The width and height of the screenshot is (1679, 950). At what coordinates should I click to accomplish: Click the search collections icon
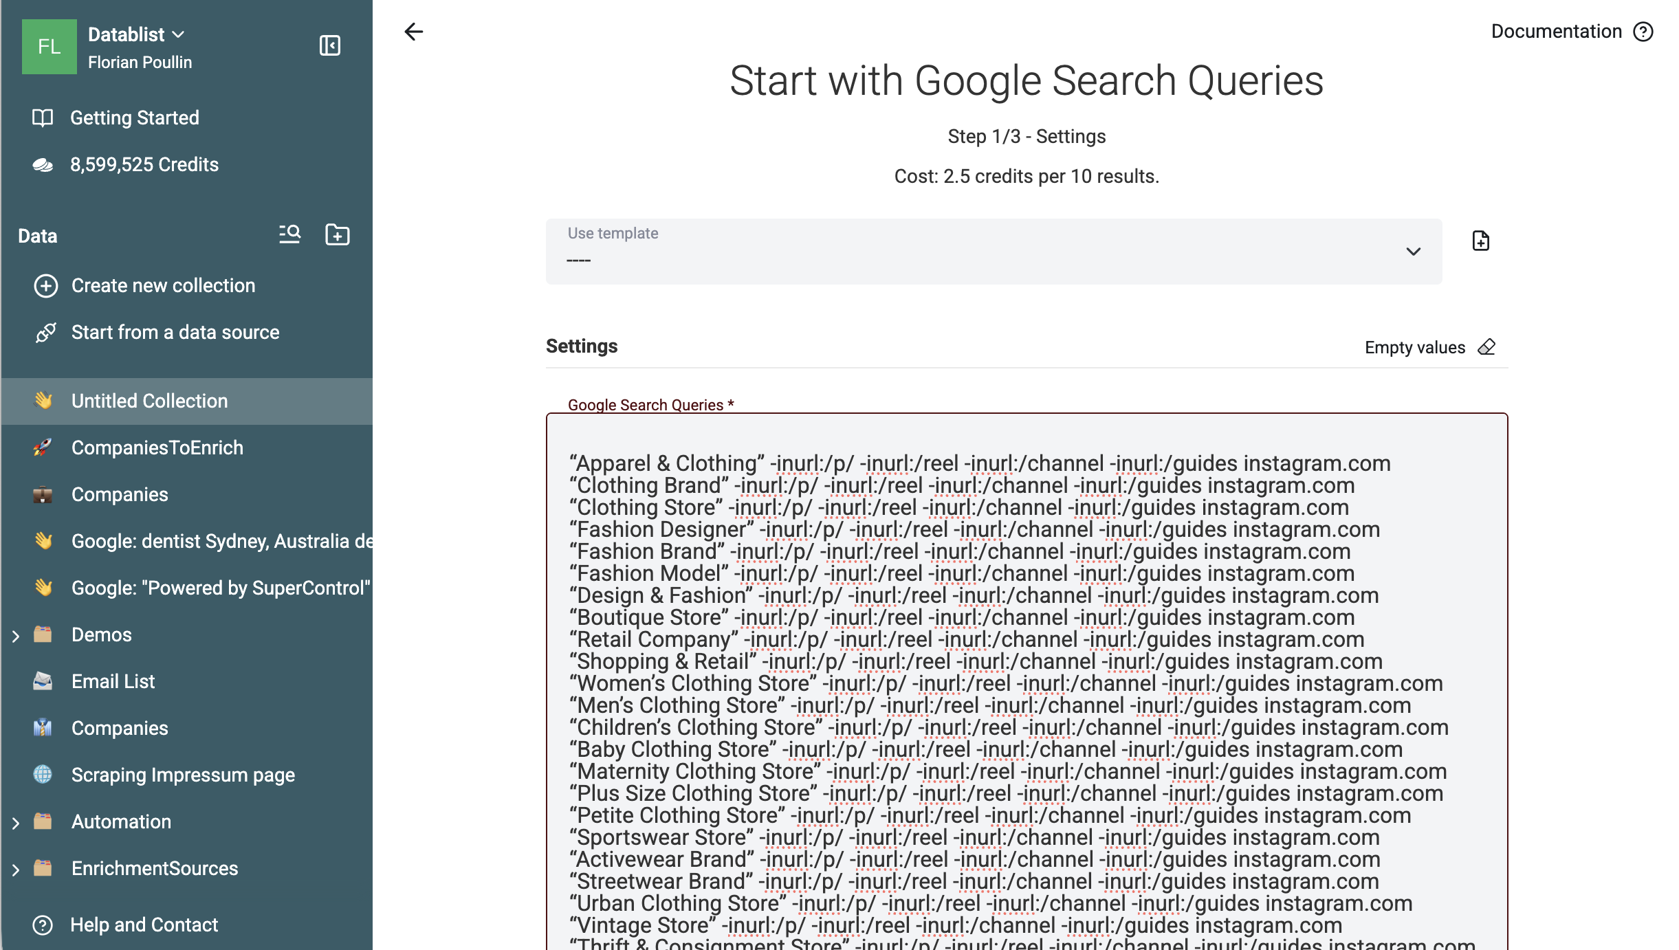[289, 234]
